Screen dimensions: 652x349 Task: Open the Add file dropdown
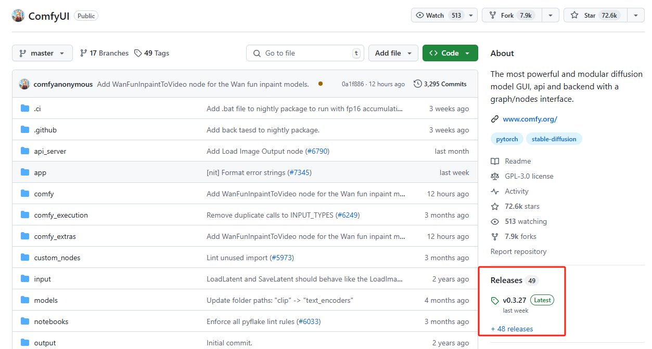tap(393, 53)
